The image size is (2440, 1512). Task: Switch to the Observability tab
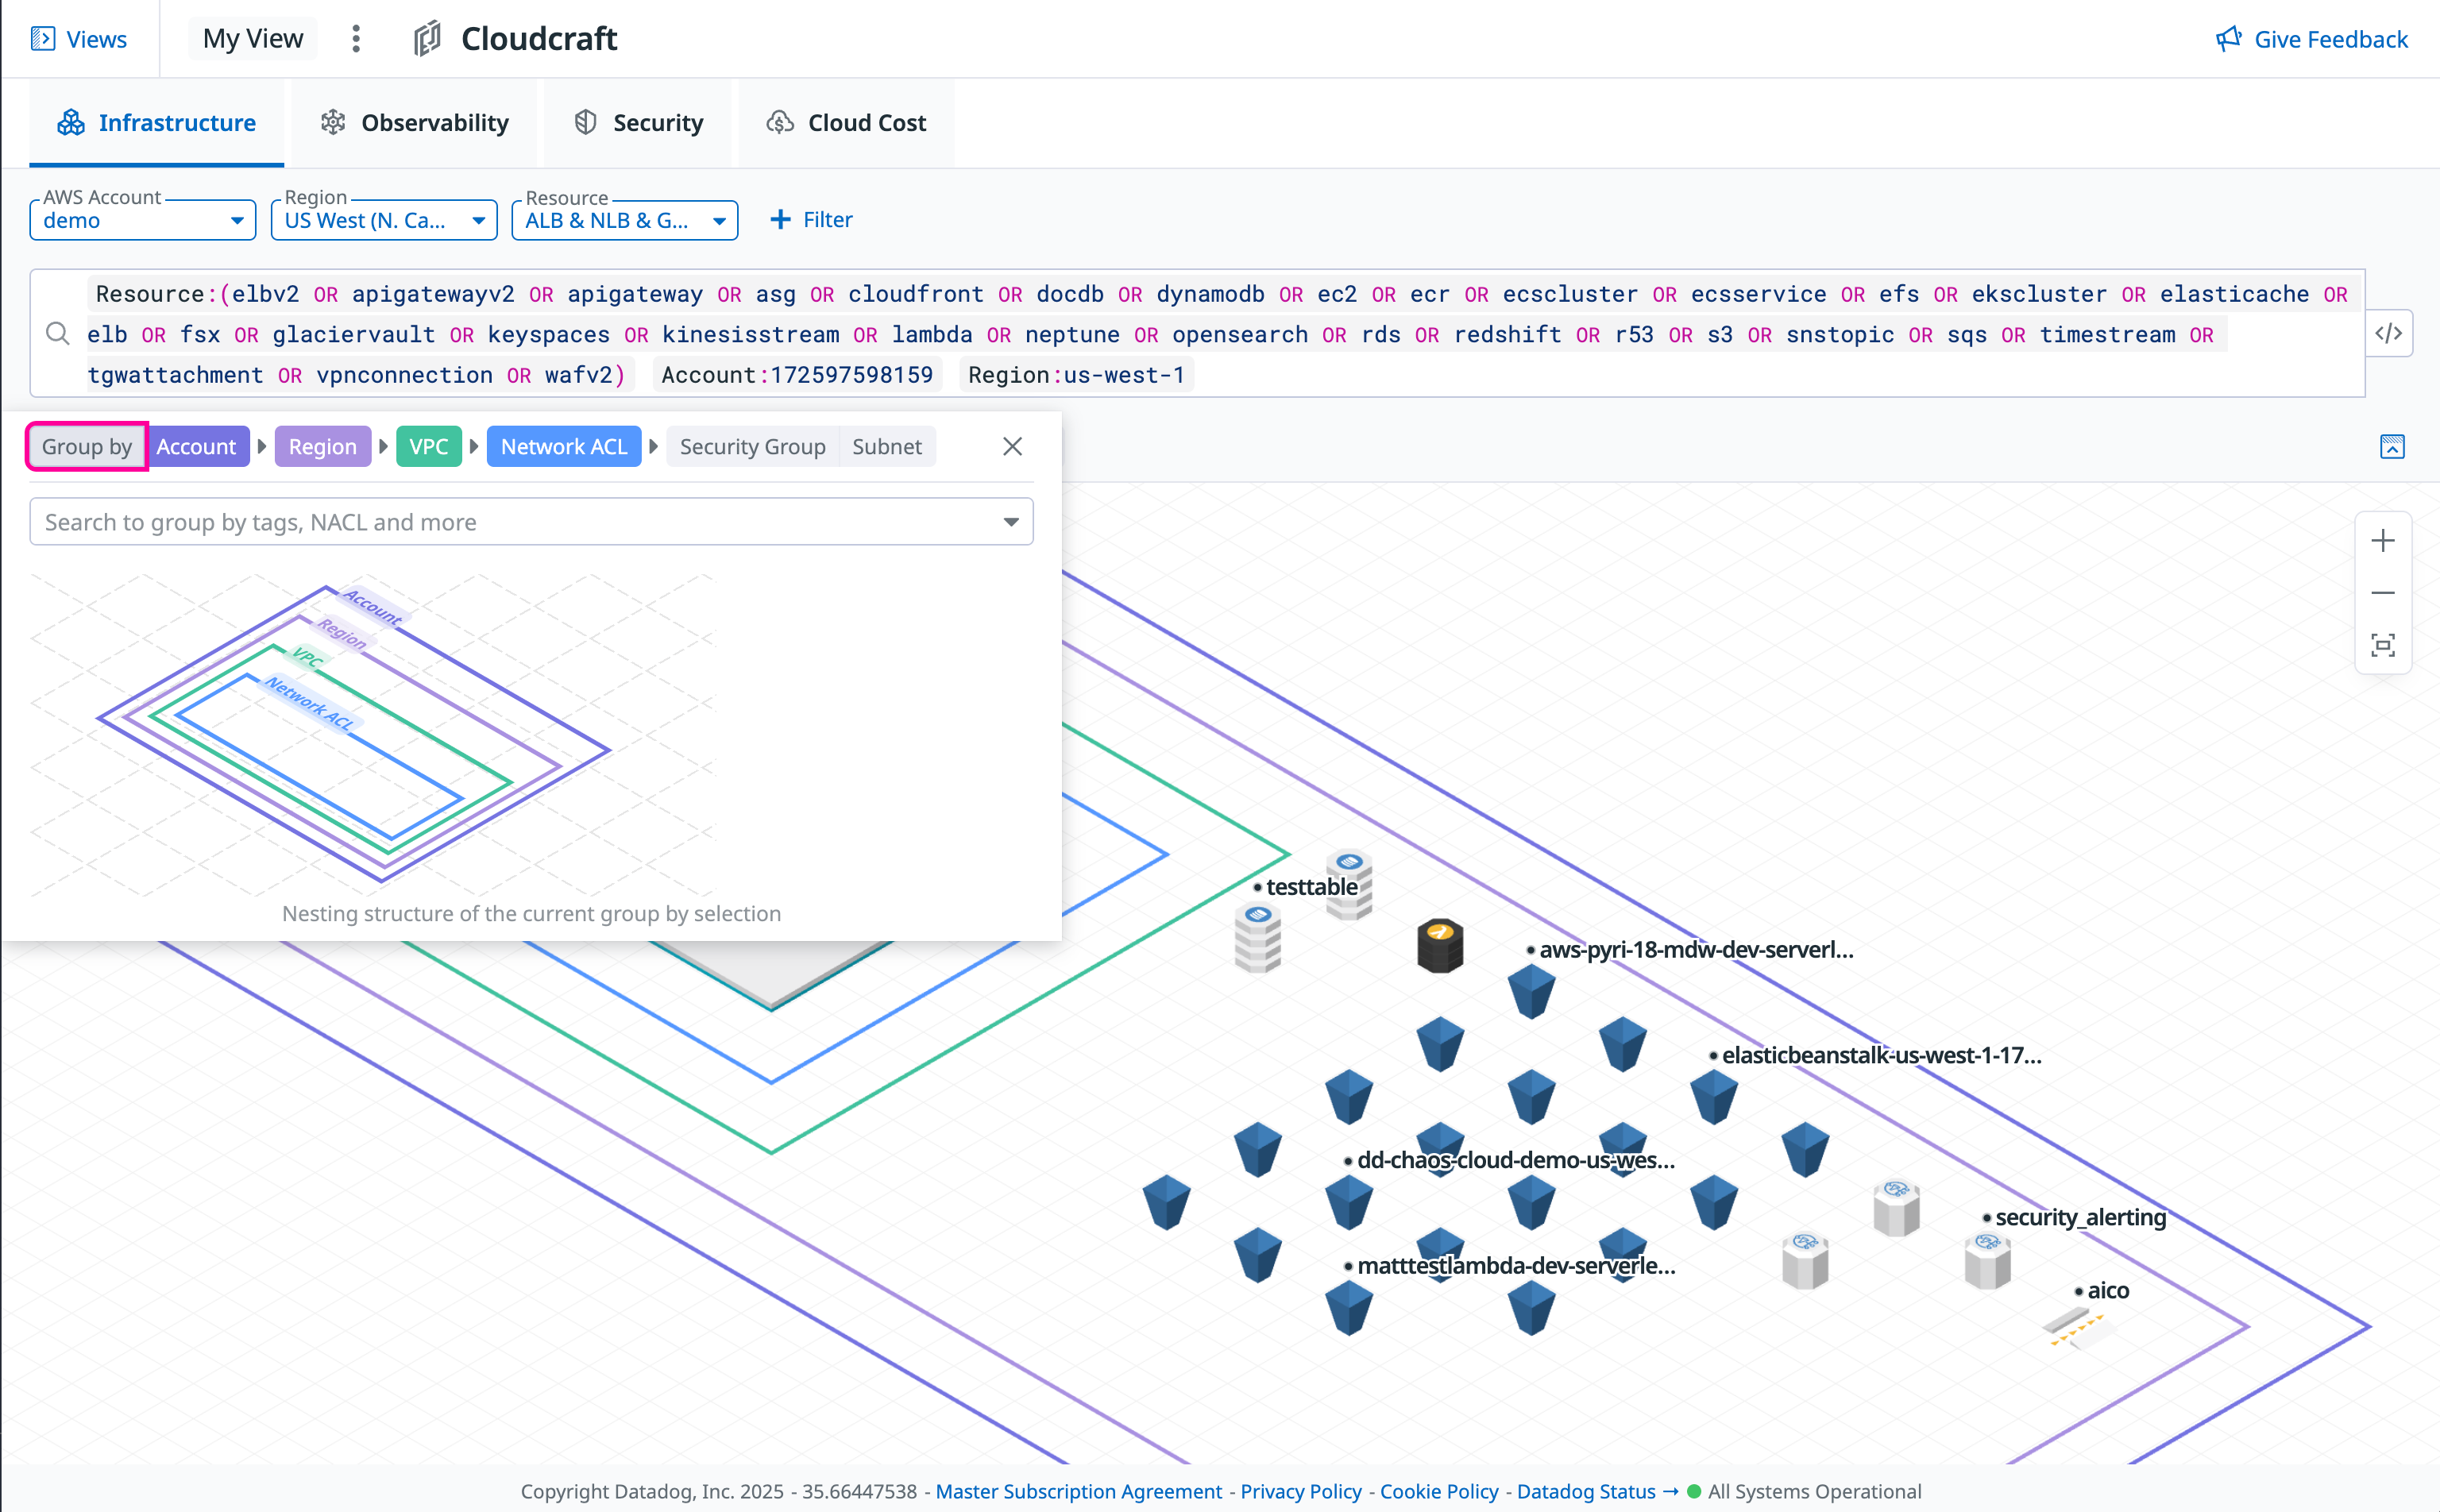pos(414,122)
